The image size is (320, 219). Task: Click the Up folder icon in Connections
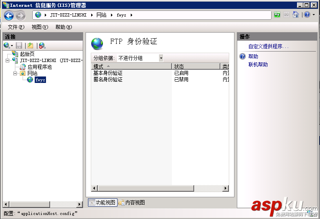click(30, 45)
